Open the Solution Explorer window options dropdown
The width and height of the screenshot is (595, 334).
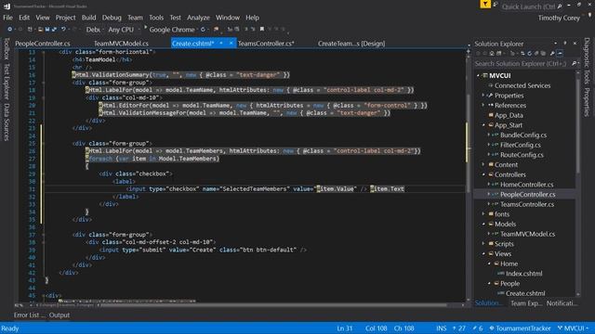[555, 44]
